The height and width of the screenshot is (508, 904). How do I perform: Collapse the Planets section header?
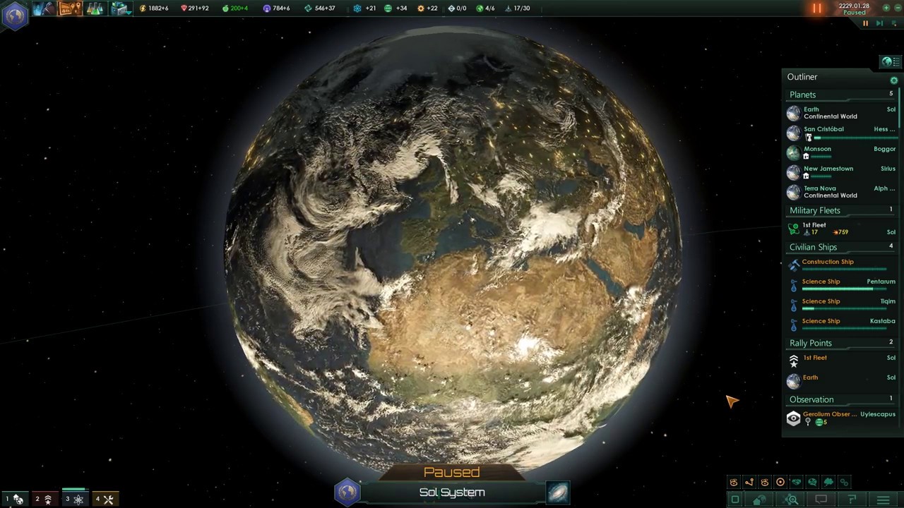(841, 95)
